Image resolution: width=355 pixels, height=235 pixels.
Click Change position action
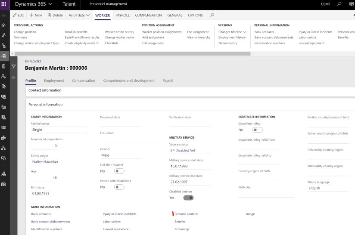point(25,32)
